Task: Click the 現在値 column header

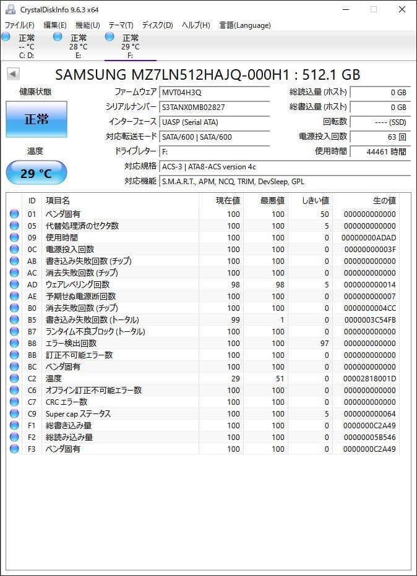Action: click(x=221, y=201)
